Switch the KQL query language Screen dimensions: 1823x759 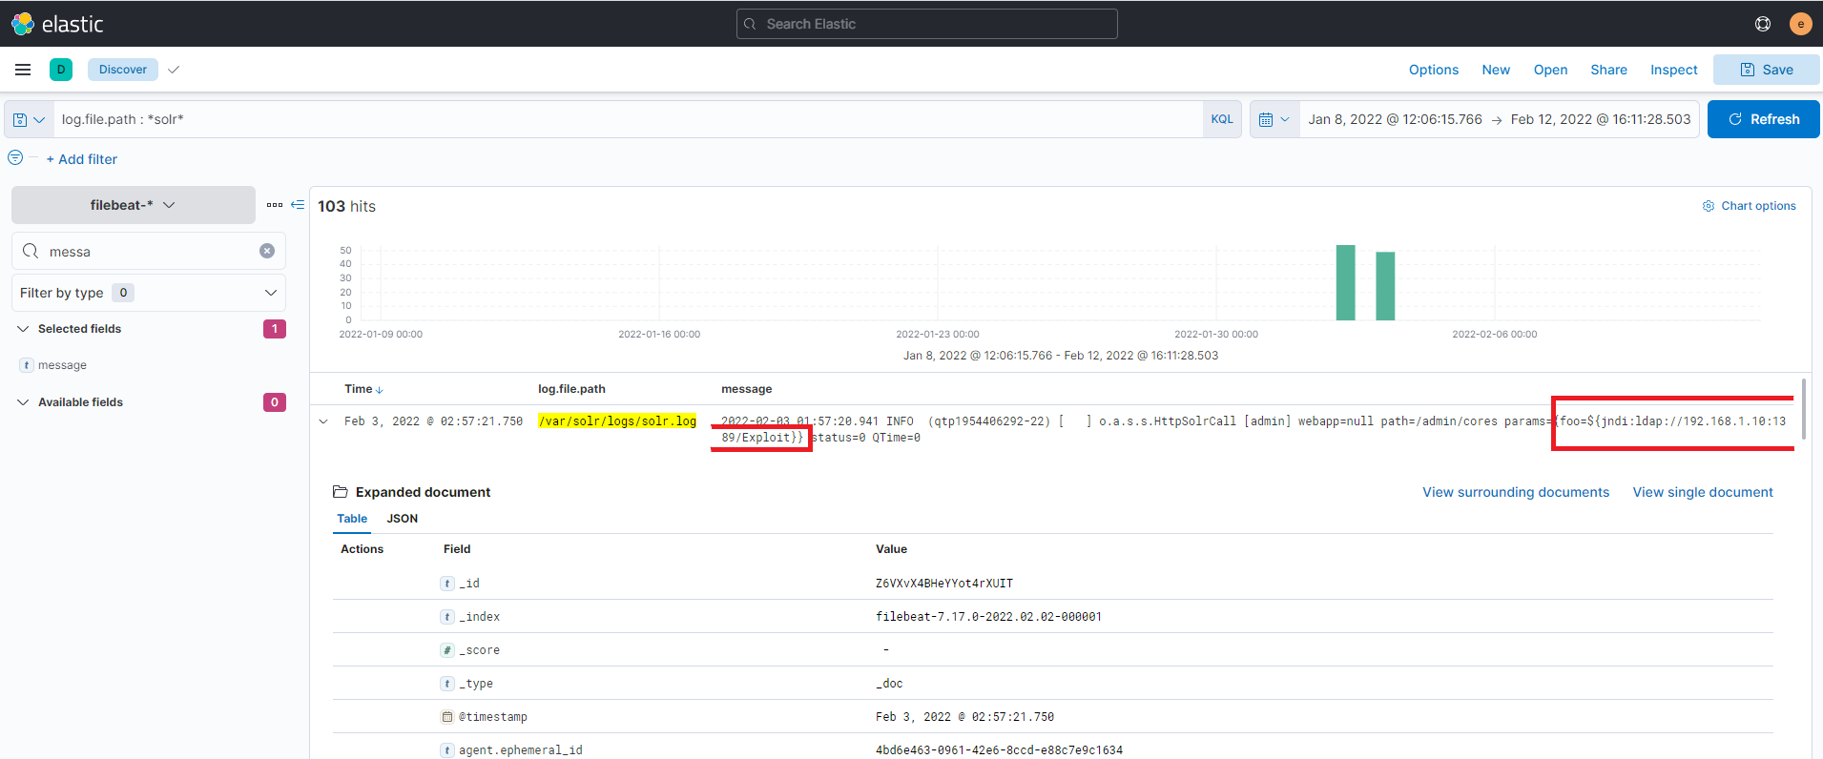pos(1221,119)
